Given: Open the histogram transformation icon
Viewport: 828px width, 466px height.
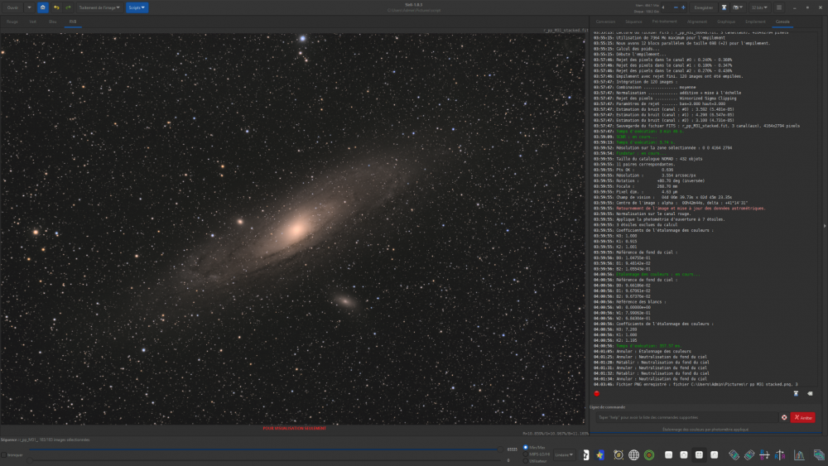Looking at the screenshot, I should click(799, 455).
